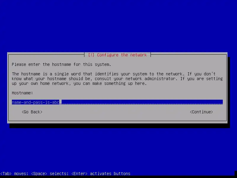Screen dimensions: 237x178
Task: Focus the Hostname input field
Action: [x=117, y=102]
